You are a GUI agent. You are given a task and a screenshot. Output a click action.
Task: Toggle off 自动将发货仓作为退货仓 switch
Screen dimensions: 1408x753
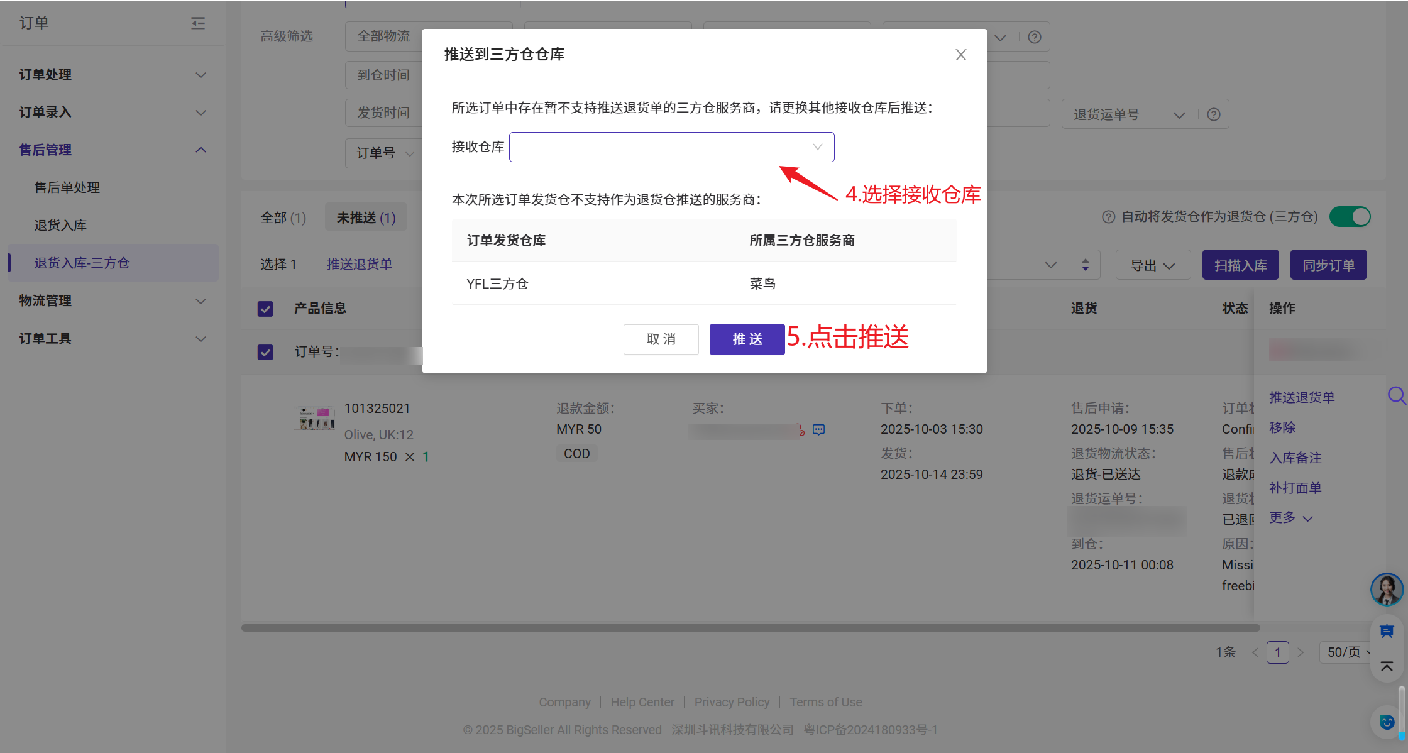[1350, 217]
